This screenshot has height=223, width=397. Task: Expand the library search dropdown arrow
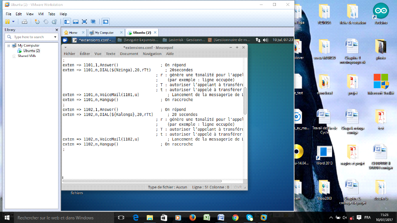click(55, 37)
